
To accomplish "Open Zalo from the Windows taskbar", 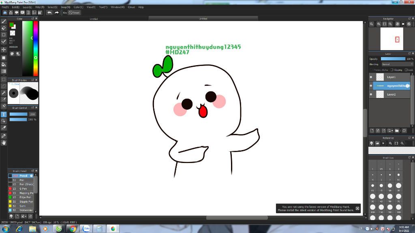I will (x=86, y=229).
